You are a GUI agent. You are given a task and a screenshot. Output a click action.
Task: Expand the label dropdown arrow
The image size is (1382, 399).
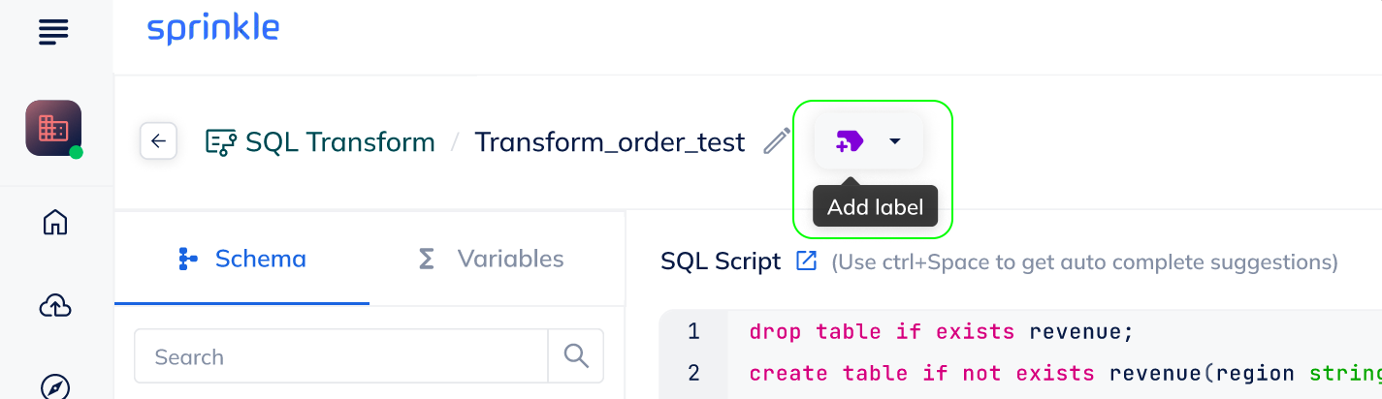click(x=895, y=141)
